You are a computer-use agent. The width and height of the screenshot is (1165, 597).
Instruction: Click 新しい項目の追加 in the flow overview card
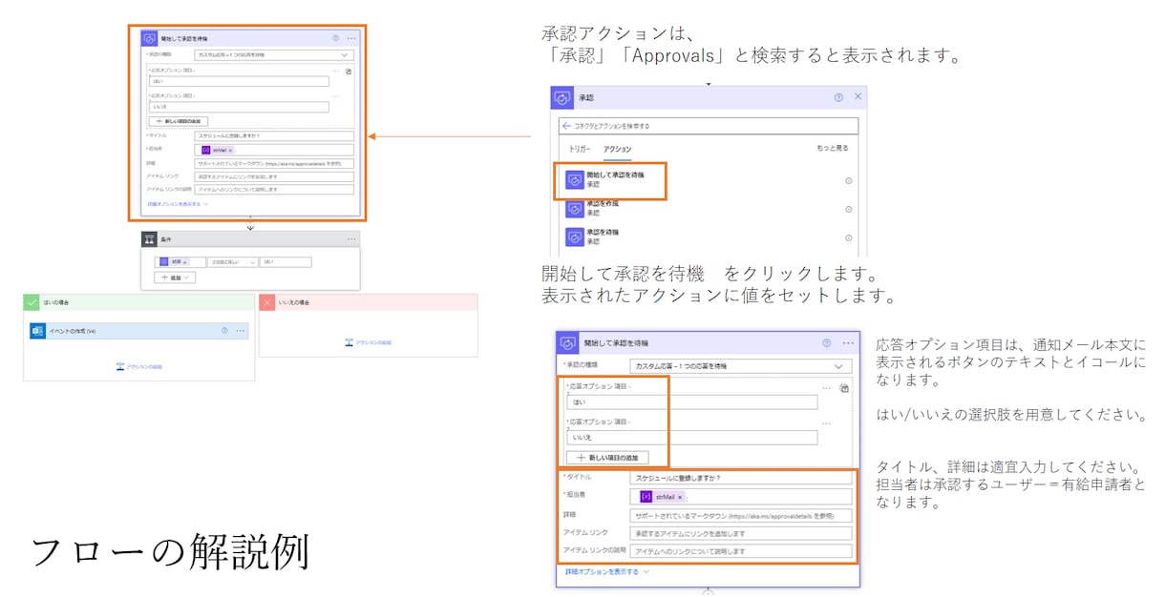click(x=179, y=122)
